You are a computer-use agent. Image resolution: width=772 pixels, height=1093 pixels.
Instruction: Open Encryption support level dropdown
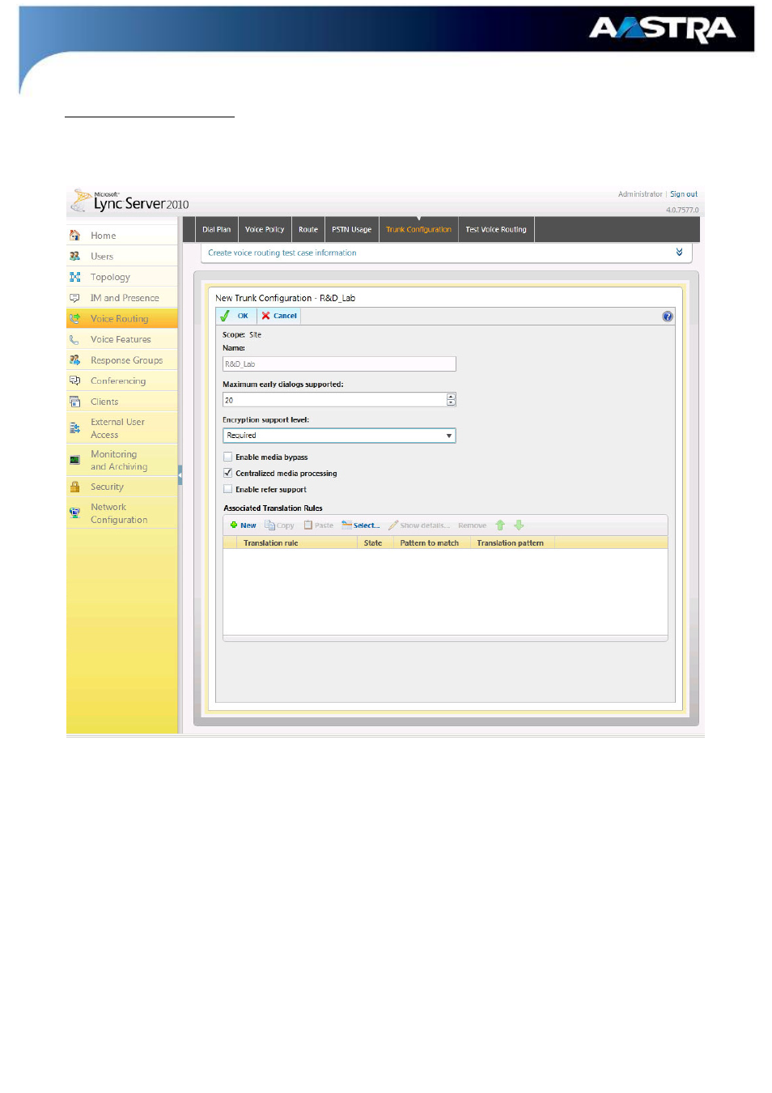[339, 436]
